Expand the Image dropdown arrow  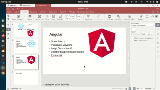coord(55,19)
